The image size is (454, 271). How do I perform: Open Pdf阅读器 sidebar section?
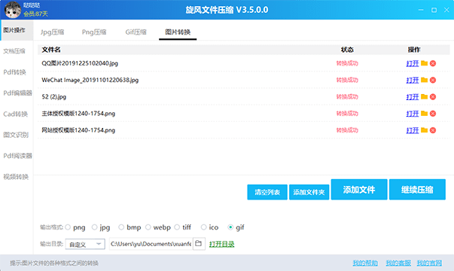tap(17, 156)
